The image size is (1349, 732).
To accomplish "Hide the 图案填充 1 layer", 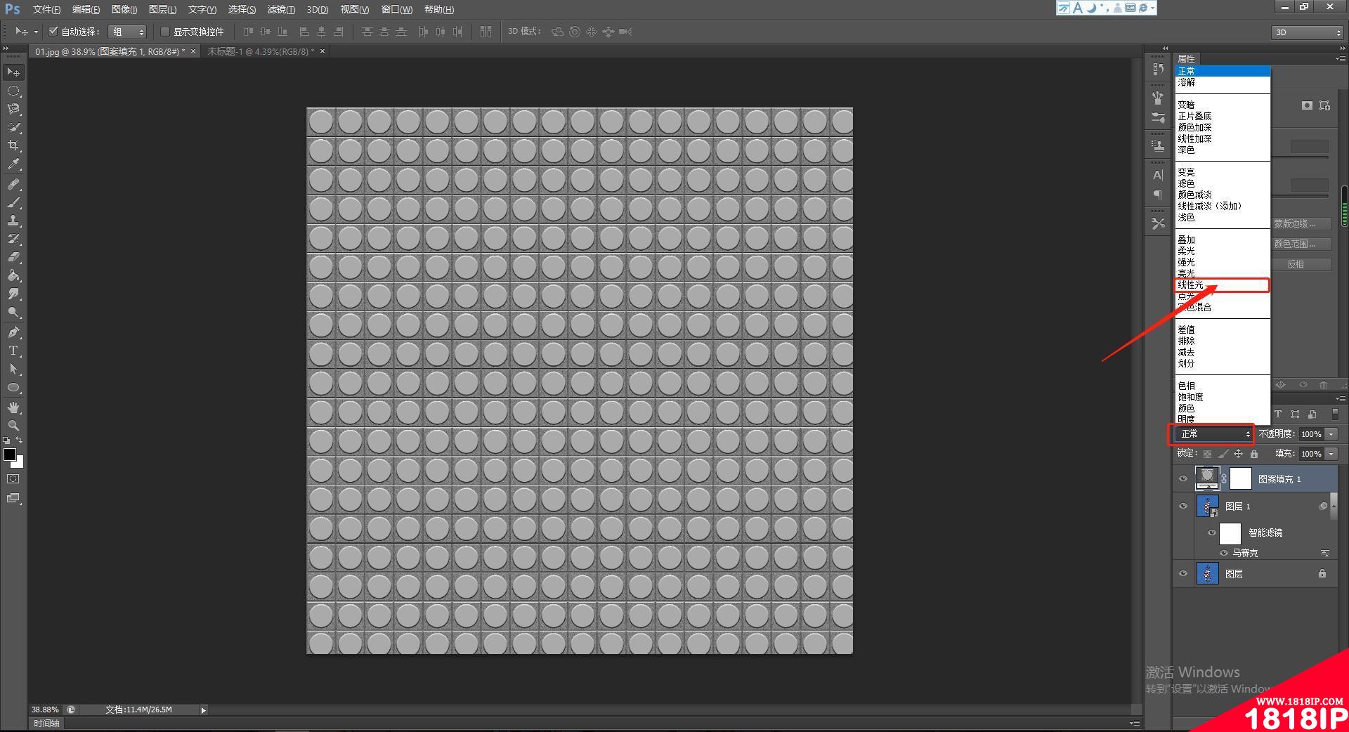I will (1183, 479).
